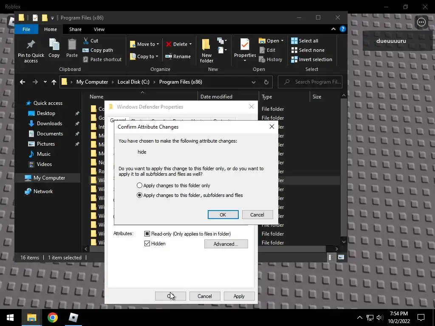Open the Copy to dropdown
Image resolution: width=435 pixels, height=326 pixels.
[x=144, y=56]
